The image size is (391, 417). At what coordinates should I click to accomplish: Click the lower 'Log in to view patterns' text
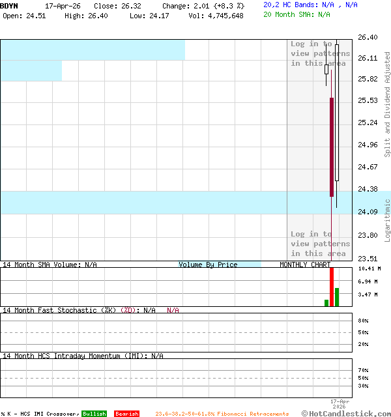coord(320,244)
